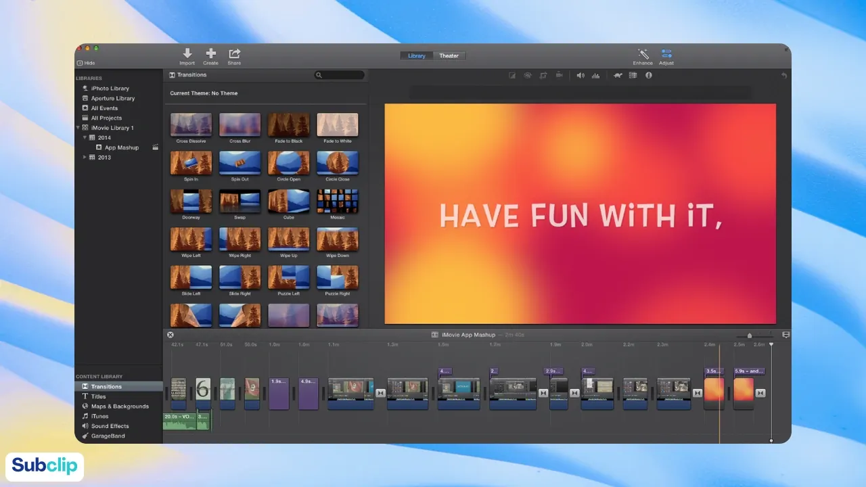The height and width of the screenshot is (487, 866).
Task: Open the Adjust sliders icon
Action: pyautogui.click(x=666, y=54)
